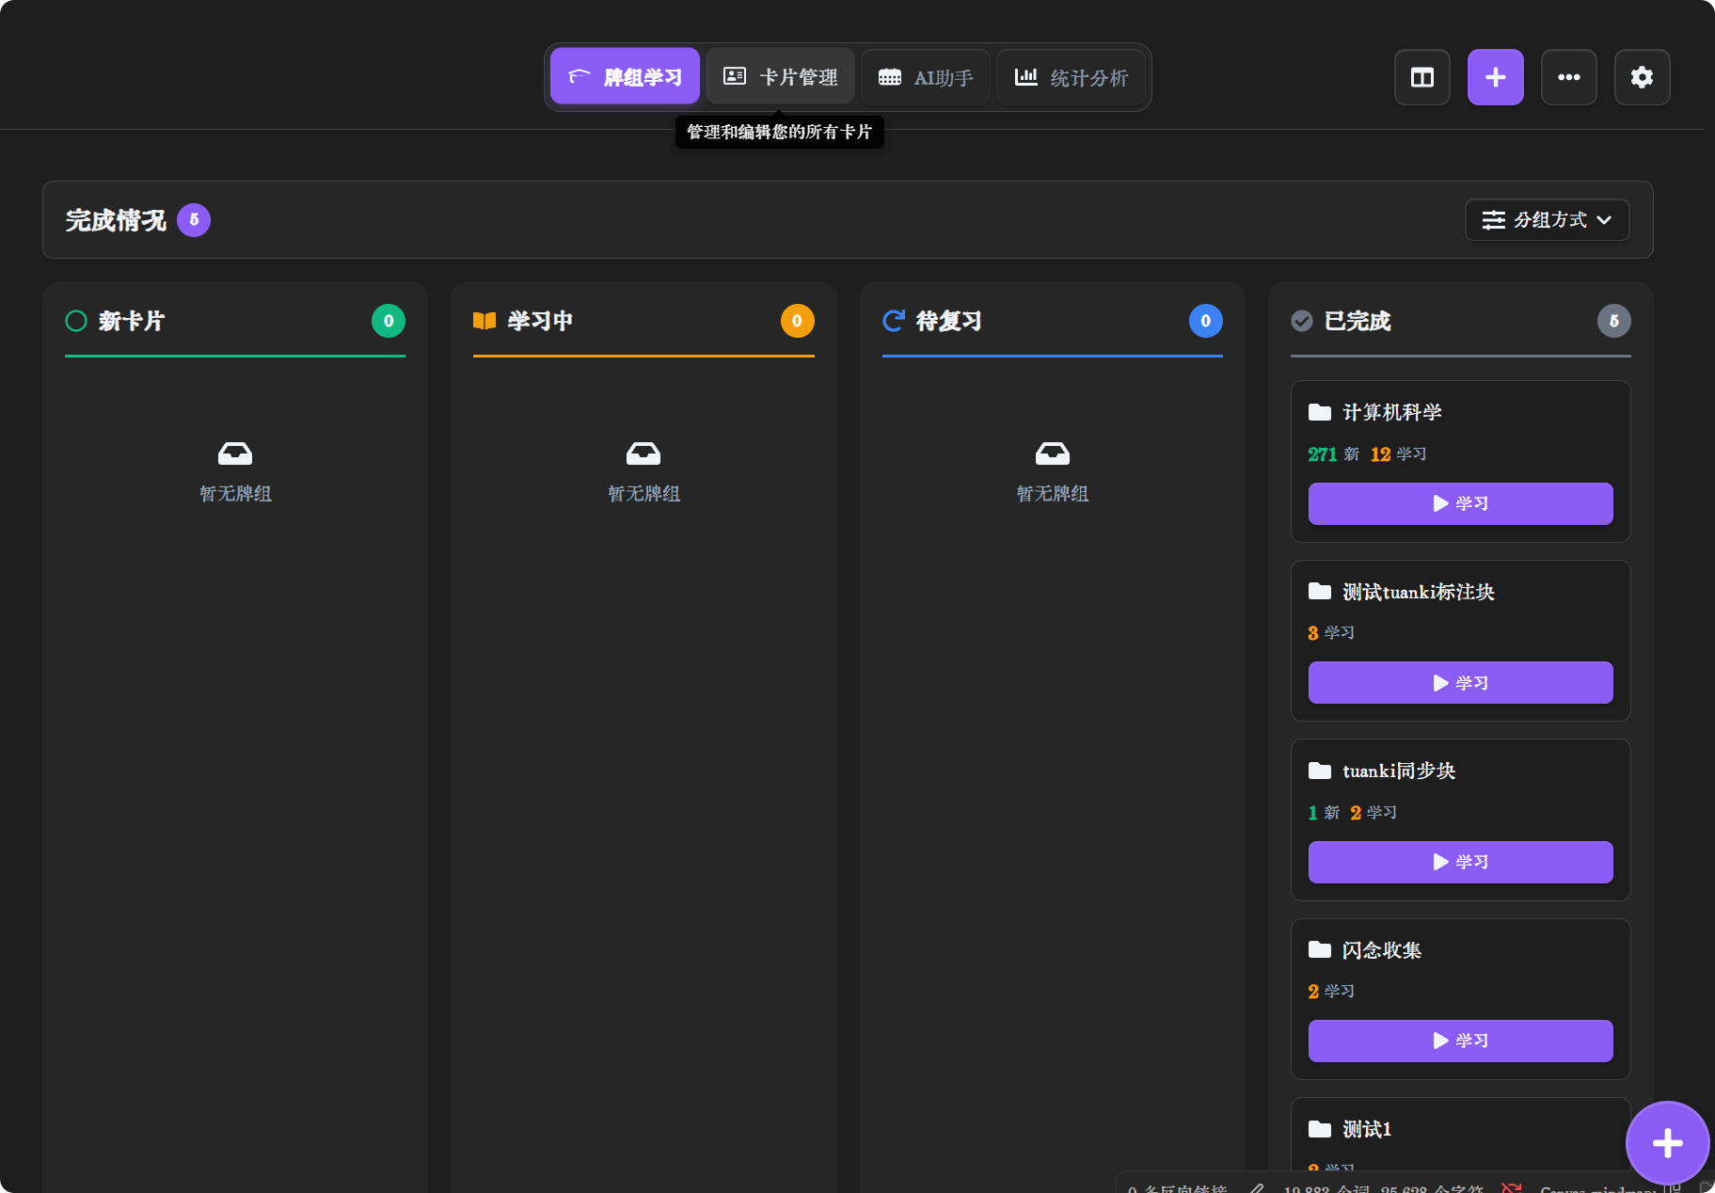The height and width of the screenshot is (1193, 1715).
Task: Click the folder icon of 计算机科学 deck
Action: tap(1320, 412)
